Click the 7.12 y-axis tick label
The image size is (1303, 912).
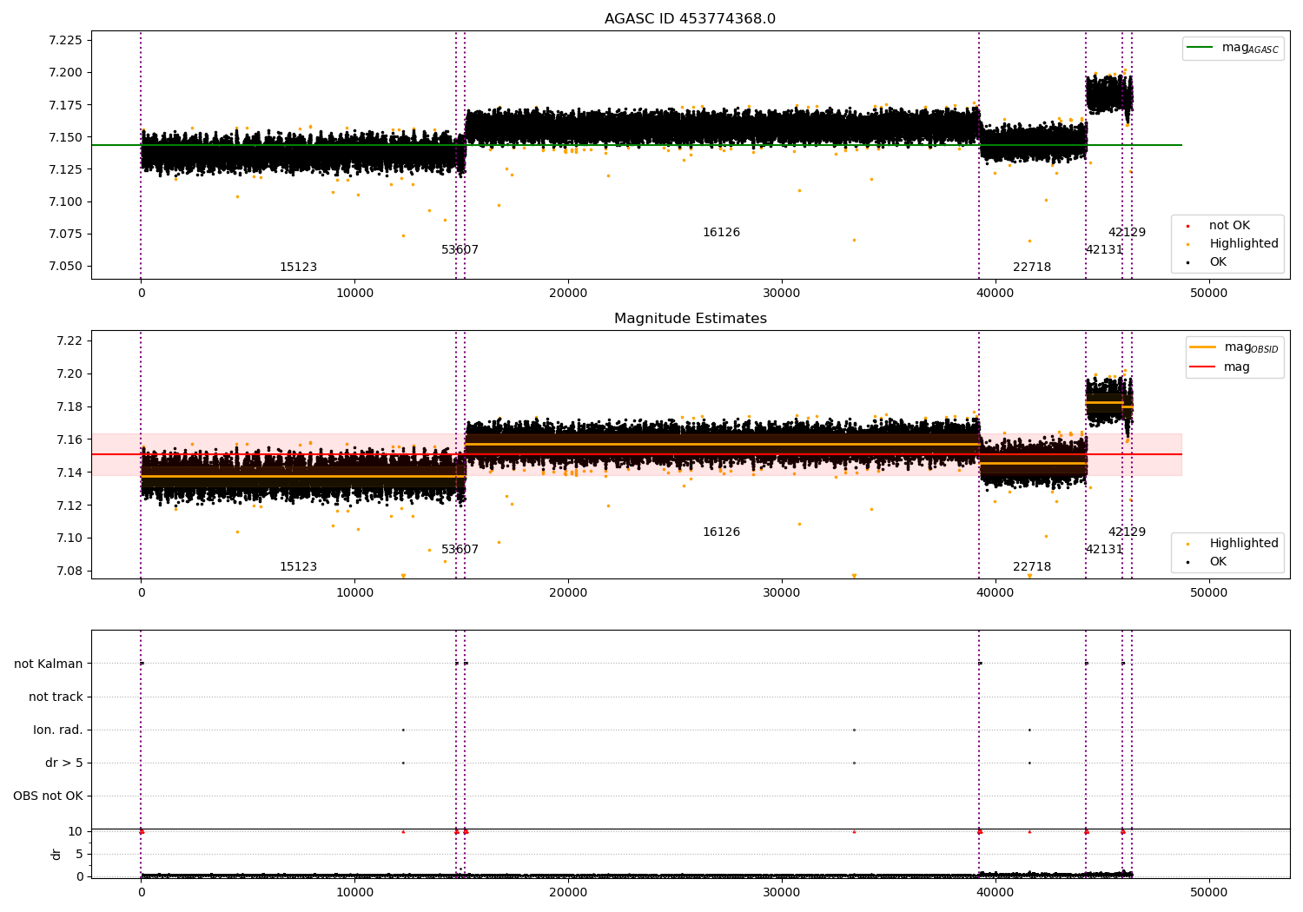tap(69, 506)
